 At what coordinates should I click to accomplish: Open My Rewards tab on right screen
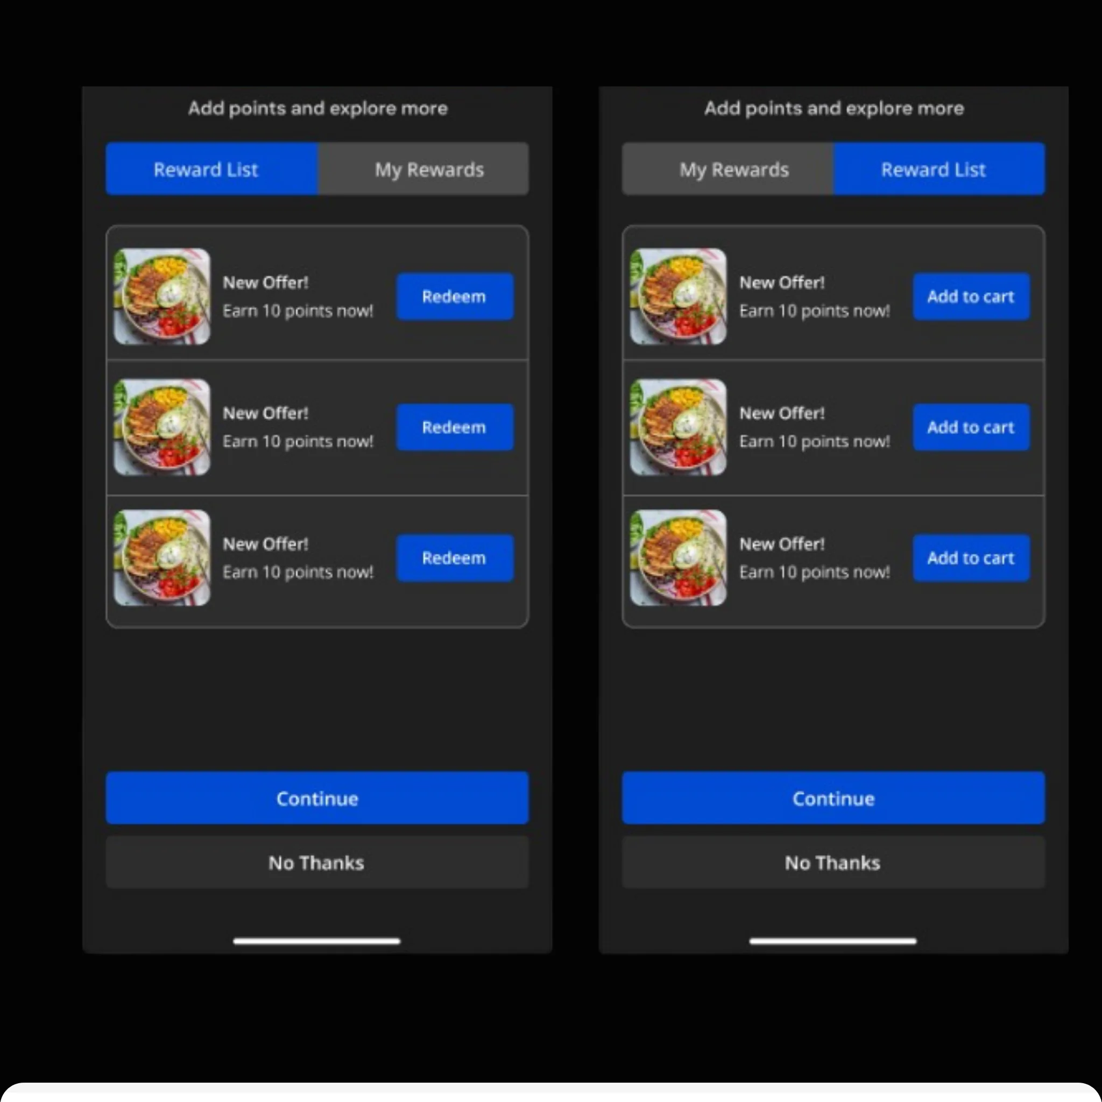coord(728,169)
